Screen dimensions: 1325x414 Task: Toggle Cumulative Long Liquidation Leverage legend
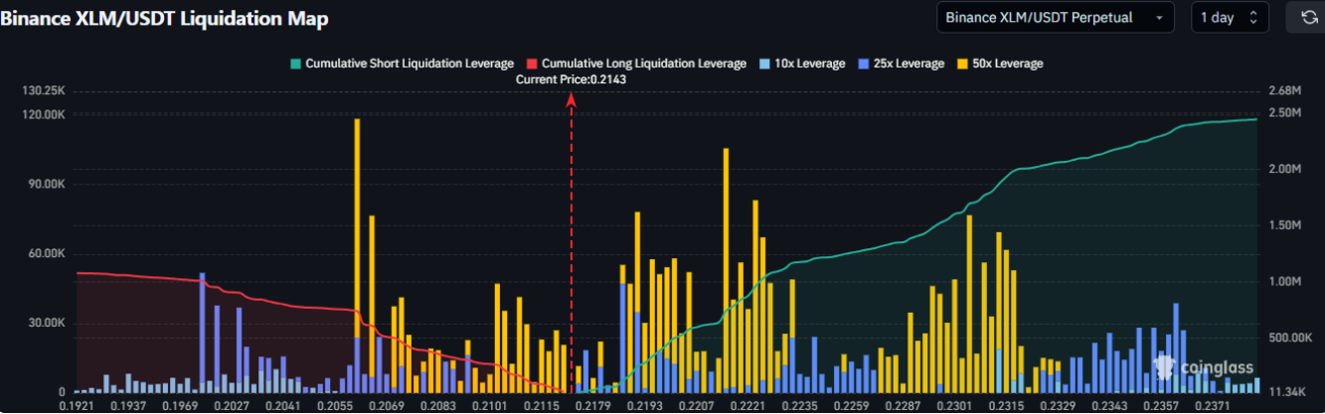tap(636, 64)
